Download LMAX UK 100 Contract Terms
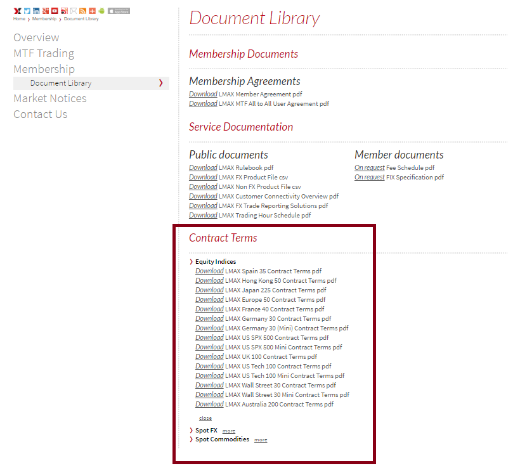The image size is (520, 468). [x=209, y=357]
